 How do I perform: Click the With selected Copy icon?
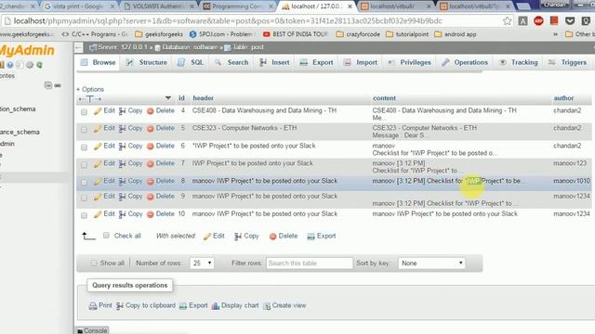pos(238,237)
